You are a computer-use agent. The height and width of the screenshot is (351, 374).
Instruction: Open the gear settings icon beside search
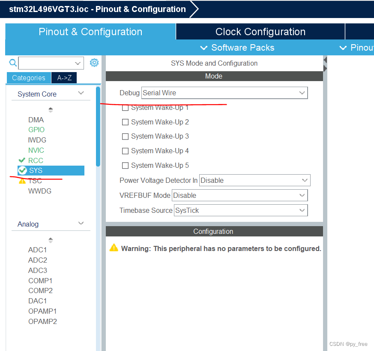94,63
